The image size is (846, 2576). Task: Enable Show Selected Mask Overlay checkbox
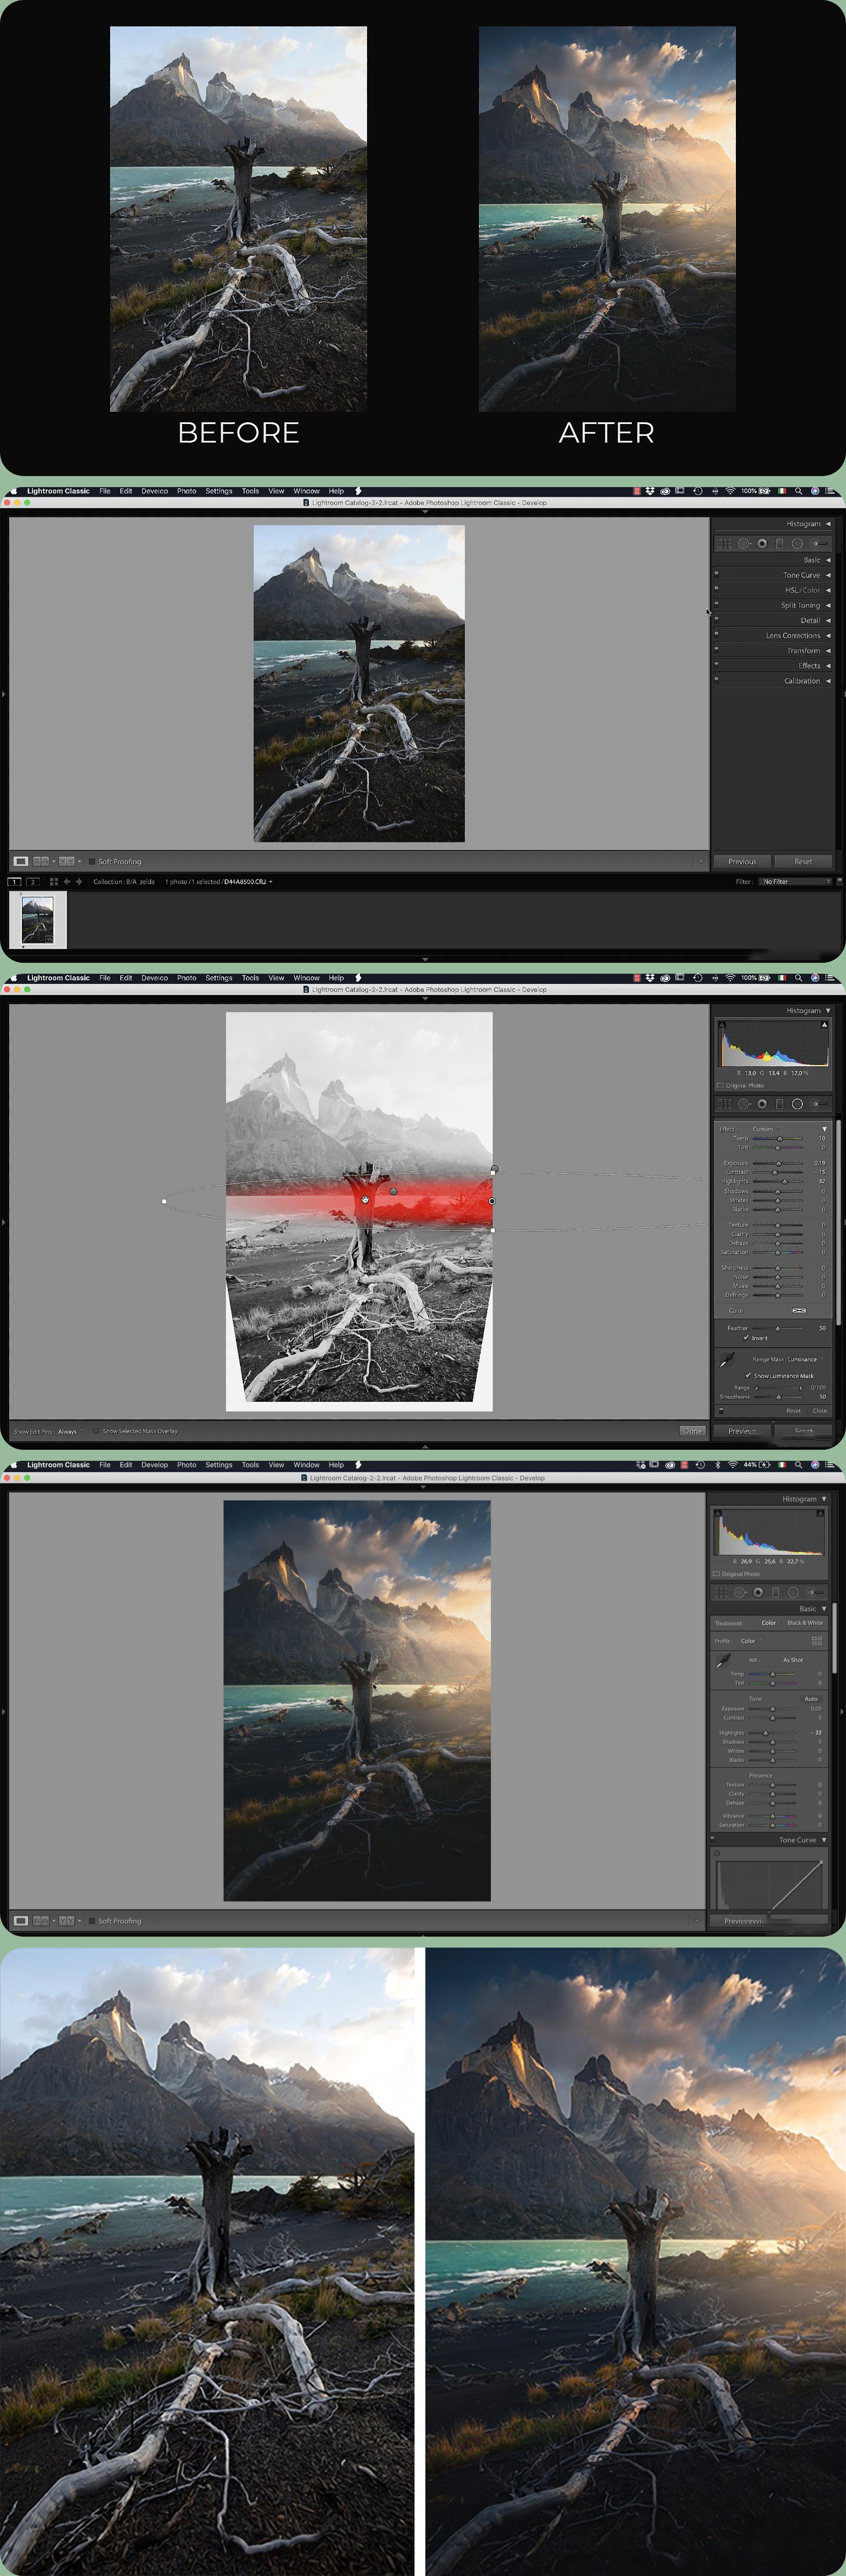click(96, 1431)
